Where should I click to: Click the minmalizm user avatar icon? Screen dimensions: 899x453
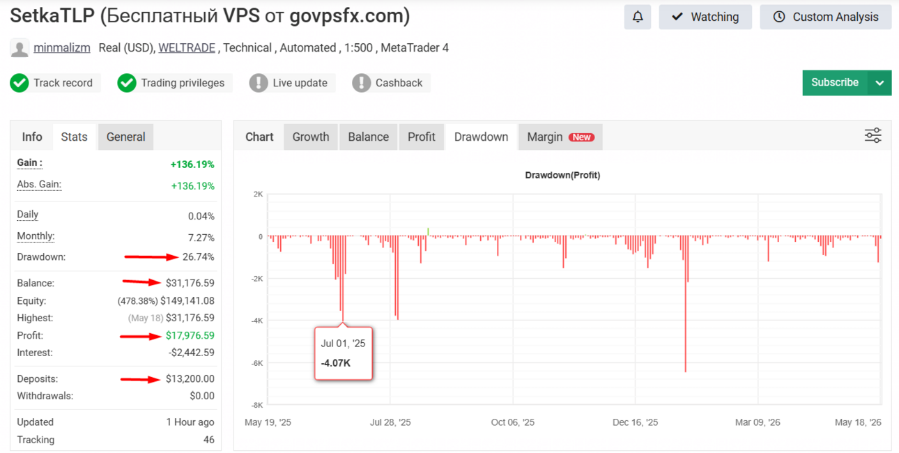tap(20, 49)
